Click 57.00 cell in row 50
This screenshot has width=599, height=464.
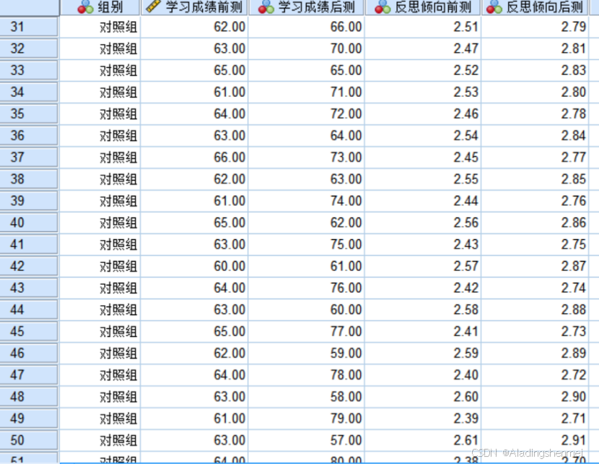point(307,440)
